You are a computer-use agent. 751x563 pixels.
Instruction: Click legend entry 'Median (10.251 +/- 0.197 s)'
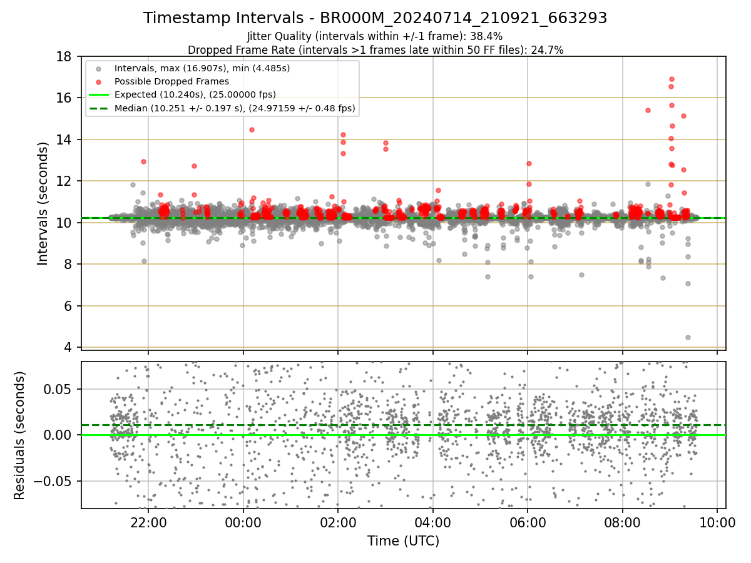[235, 108]
